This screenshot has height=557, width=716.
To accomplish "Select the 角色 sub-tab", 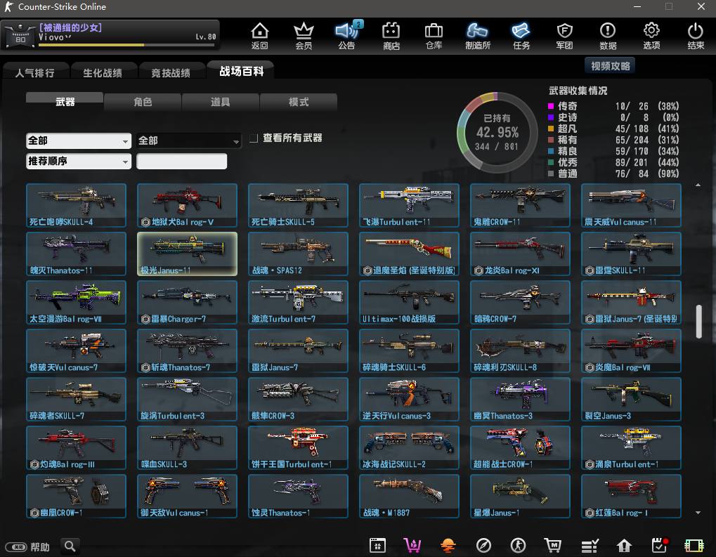I will (143, 103).
